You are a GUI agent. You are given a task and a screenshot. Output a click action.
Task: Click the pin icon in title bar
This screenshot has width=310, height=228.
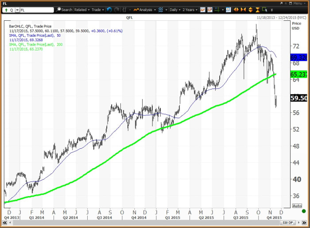point(286,4)
